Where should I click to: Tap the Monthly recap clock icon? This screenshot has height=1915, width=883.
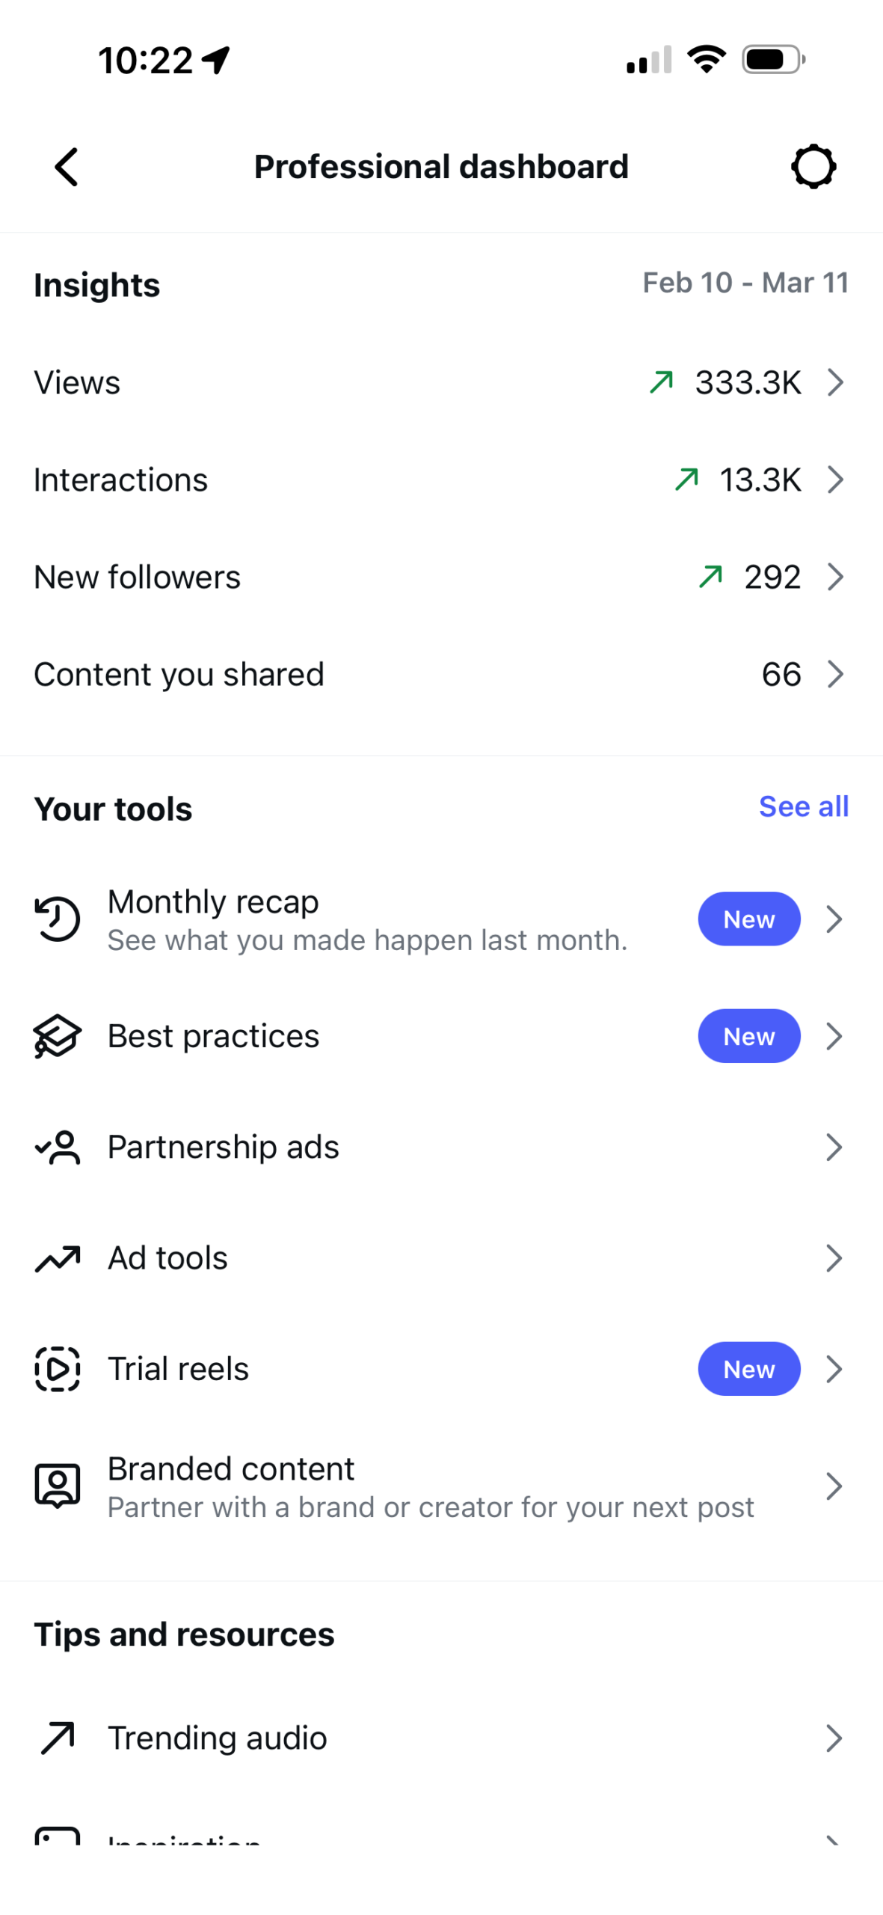click(58, 918)
